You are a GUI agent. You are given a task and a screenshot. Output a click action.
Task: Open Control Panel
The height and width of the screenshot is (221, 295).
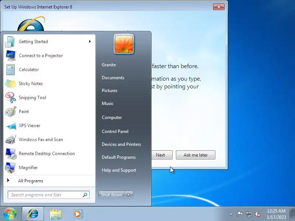point(115,131)
